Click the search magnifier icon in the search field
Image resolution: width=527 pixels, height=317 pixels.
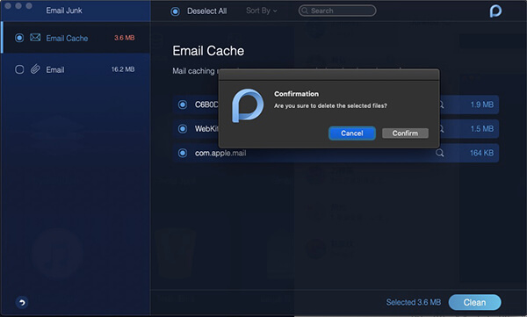click(x=305, y=11)
